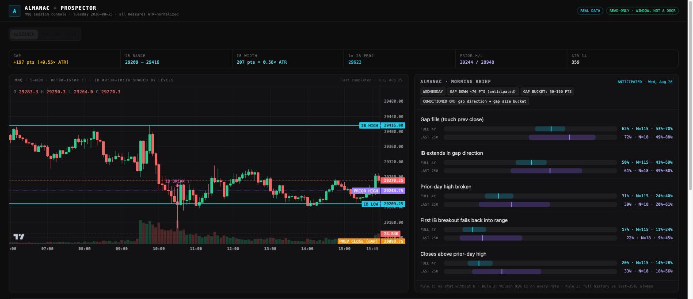Viewport: 693px width, 299px height.
Task: Click the TradingView logo on the chart
Action: 19,237
